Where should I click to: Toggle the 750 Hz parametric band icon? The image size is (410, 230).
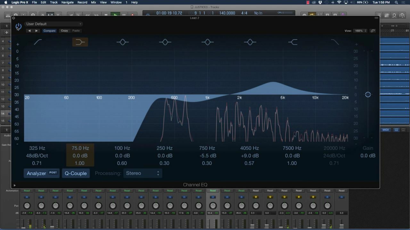208,42
